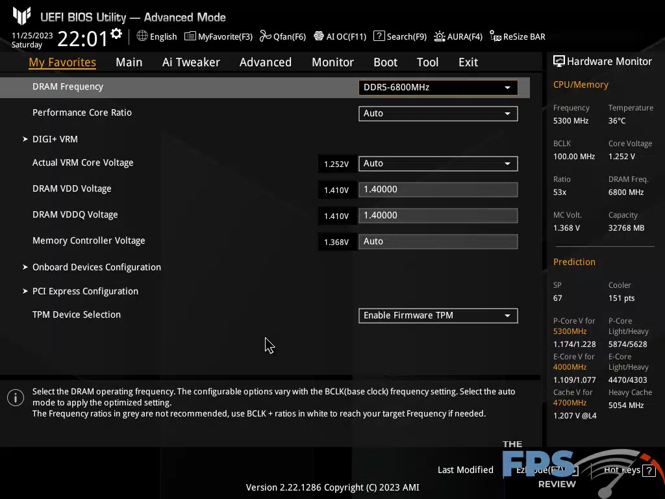The image size is (665, 499).
Task: Open the Exit tab
Action: click(468, 62)
